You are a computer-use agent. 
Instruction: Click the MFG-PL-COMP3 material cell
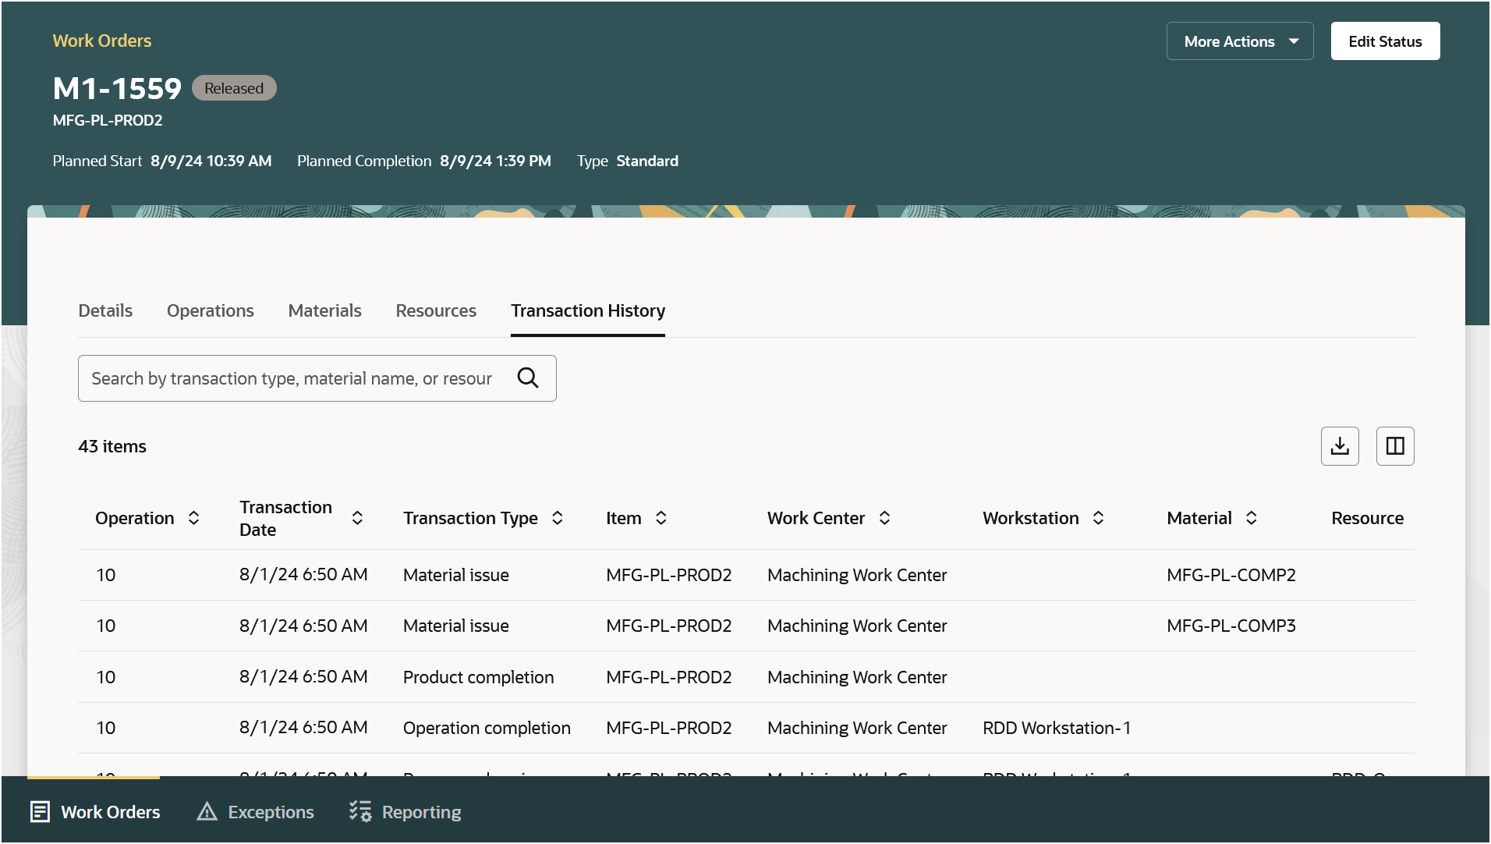point(1231,626)
